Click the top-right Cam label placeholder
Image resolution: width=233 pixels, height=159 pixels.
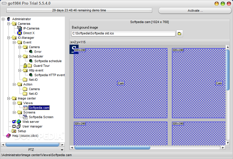pos(219,83)
